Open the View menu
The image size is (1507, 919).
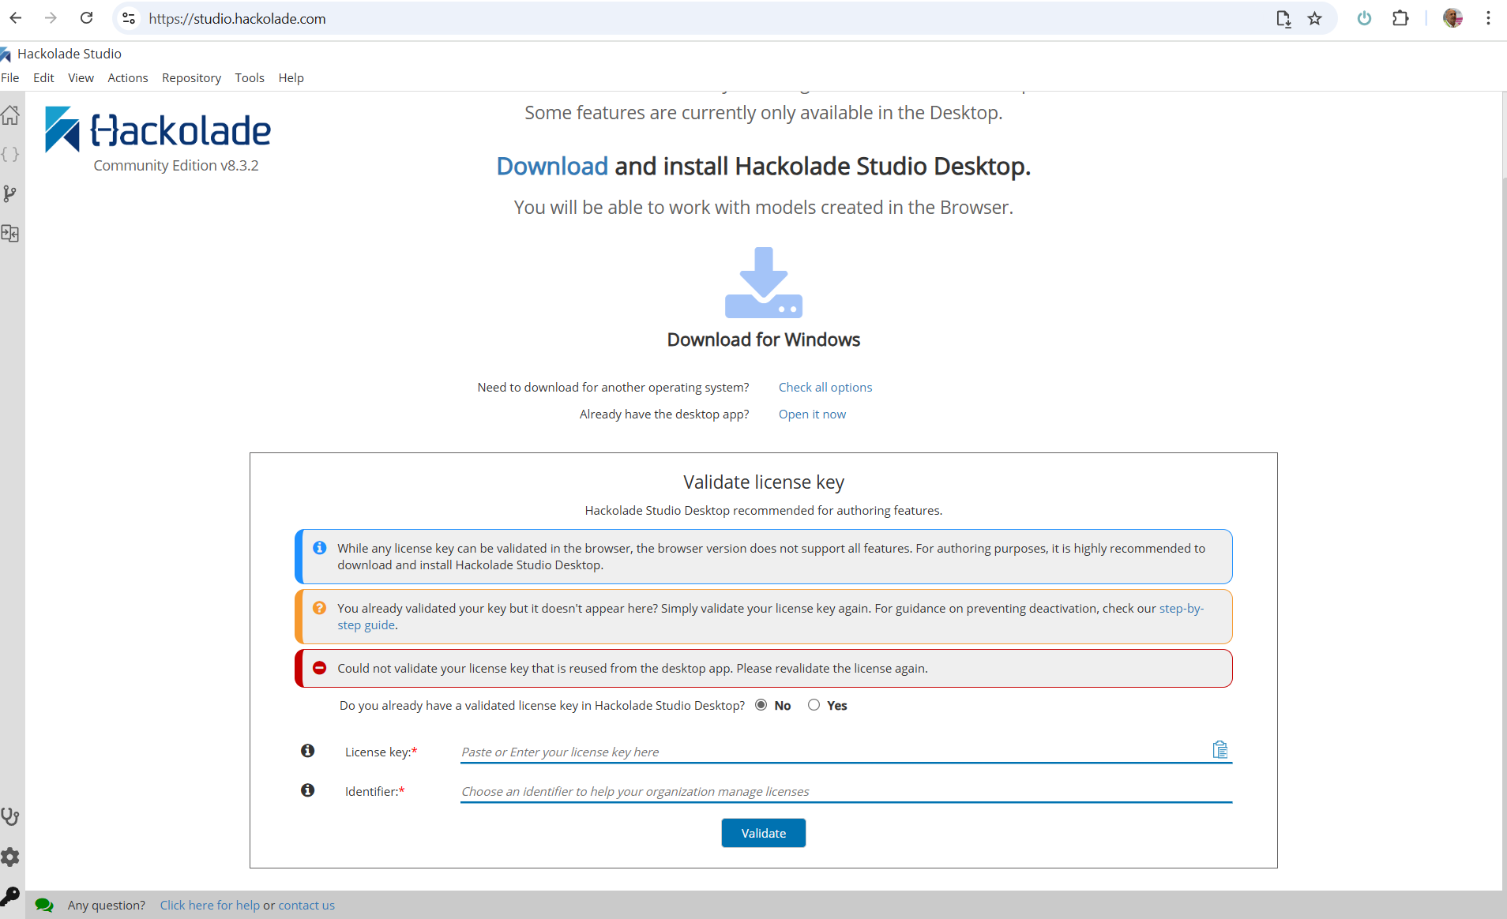click(81, 77)
